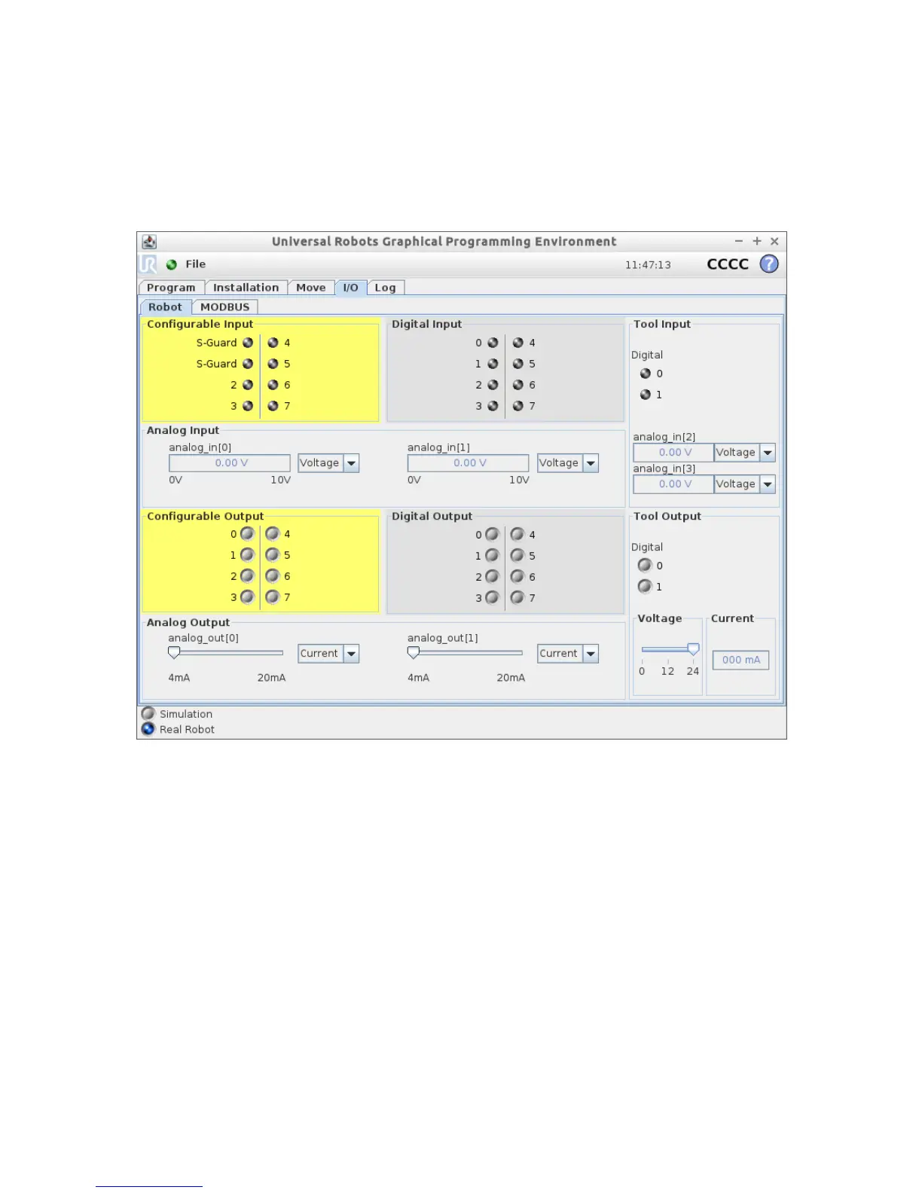The image size is (922, 1193).
Task: Open analog_out[1] Current dropdown
Action: coord(568,654)
